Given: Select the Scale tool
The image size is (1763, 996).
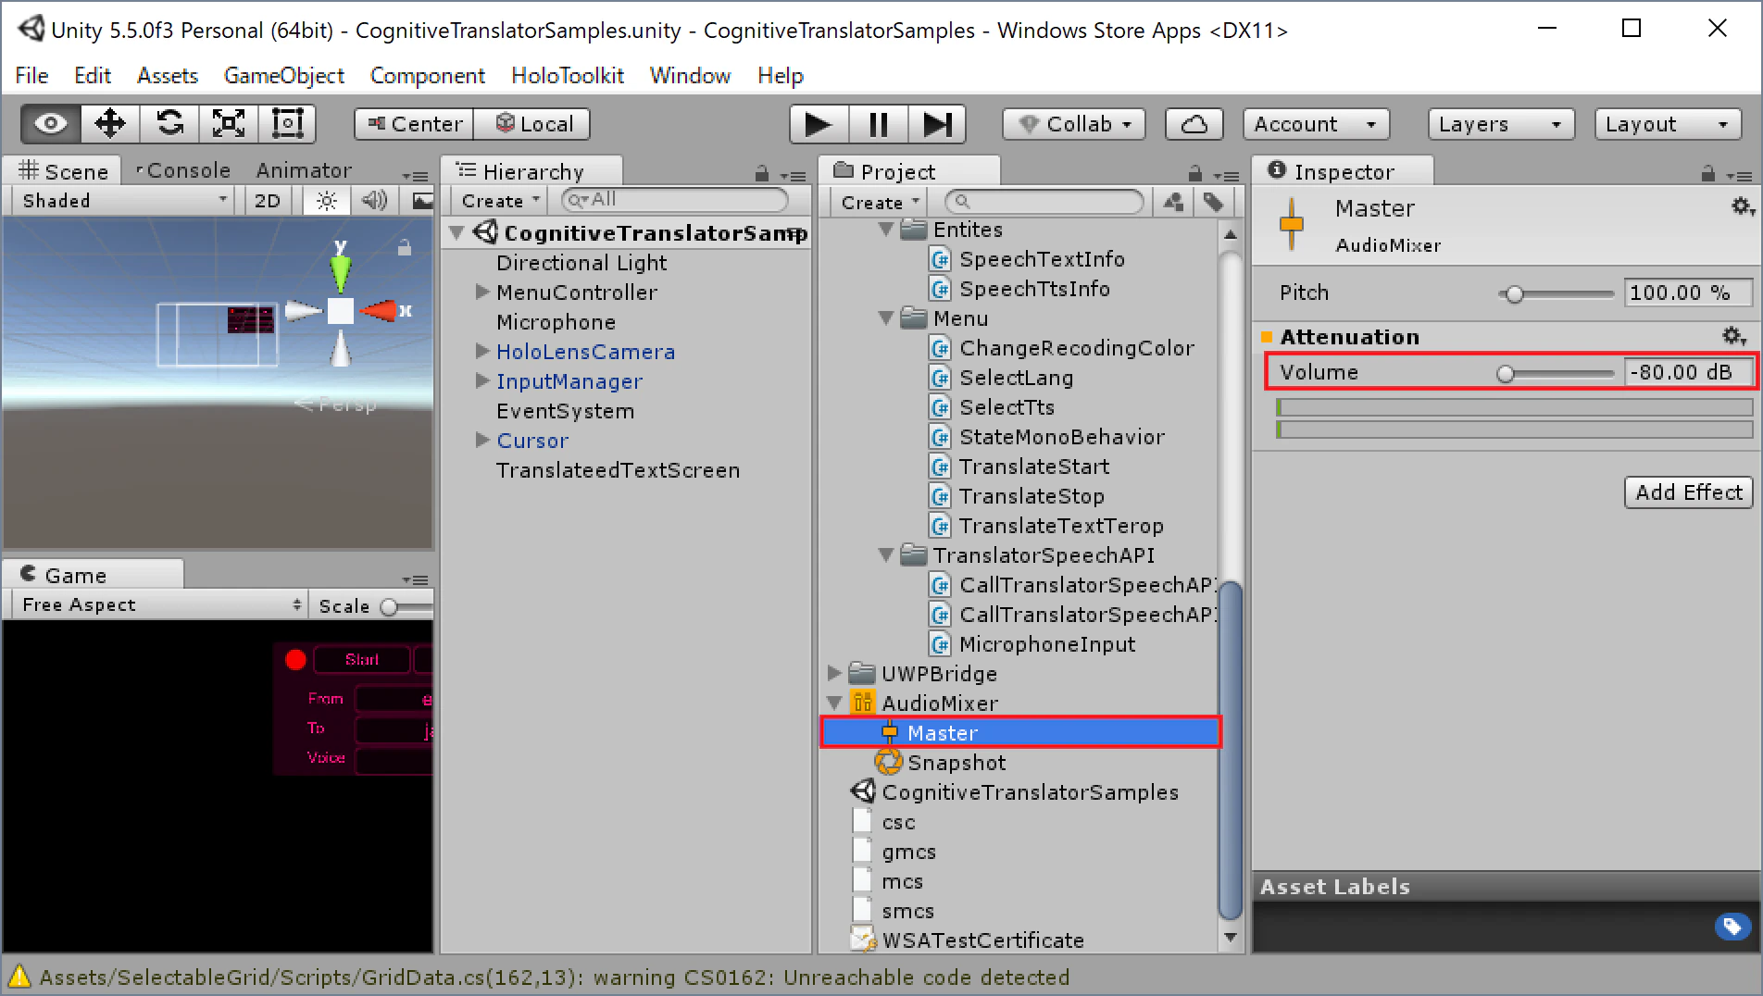Looking at the screenshot, I should coord(229,124).
